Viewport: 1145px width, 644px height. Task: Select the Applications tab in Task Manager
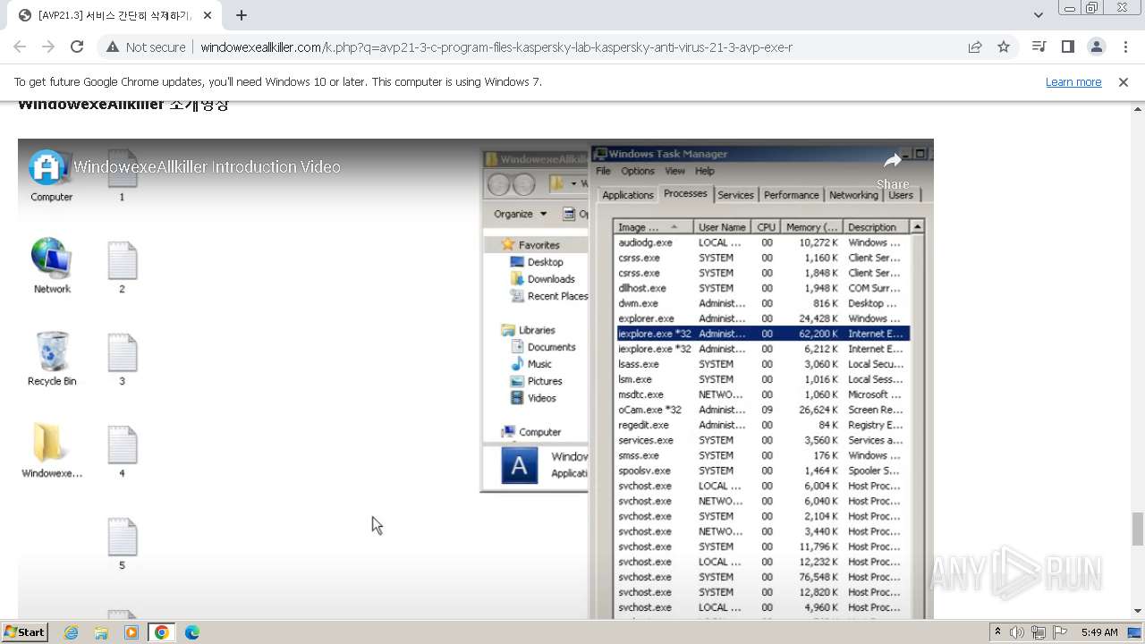point(627,195)
